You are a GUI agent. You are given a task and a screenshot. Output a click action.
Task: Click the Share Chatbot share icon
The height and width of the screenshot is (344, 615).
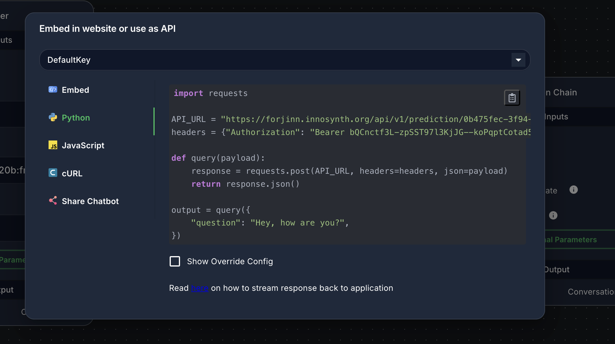pos(53,201)
